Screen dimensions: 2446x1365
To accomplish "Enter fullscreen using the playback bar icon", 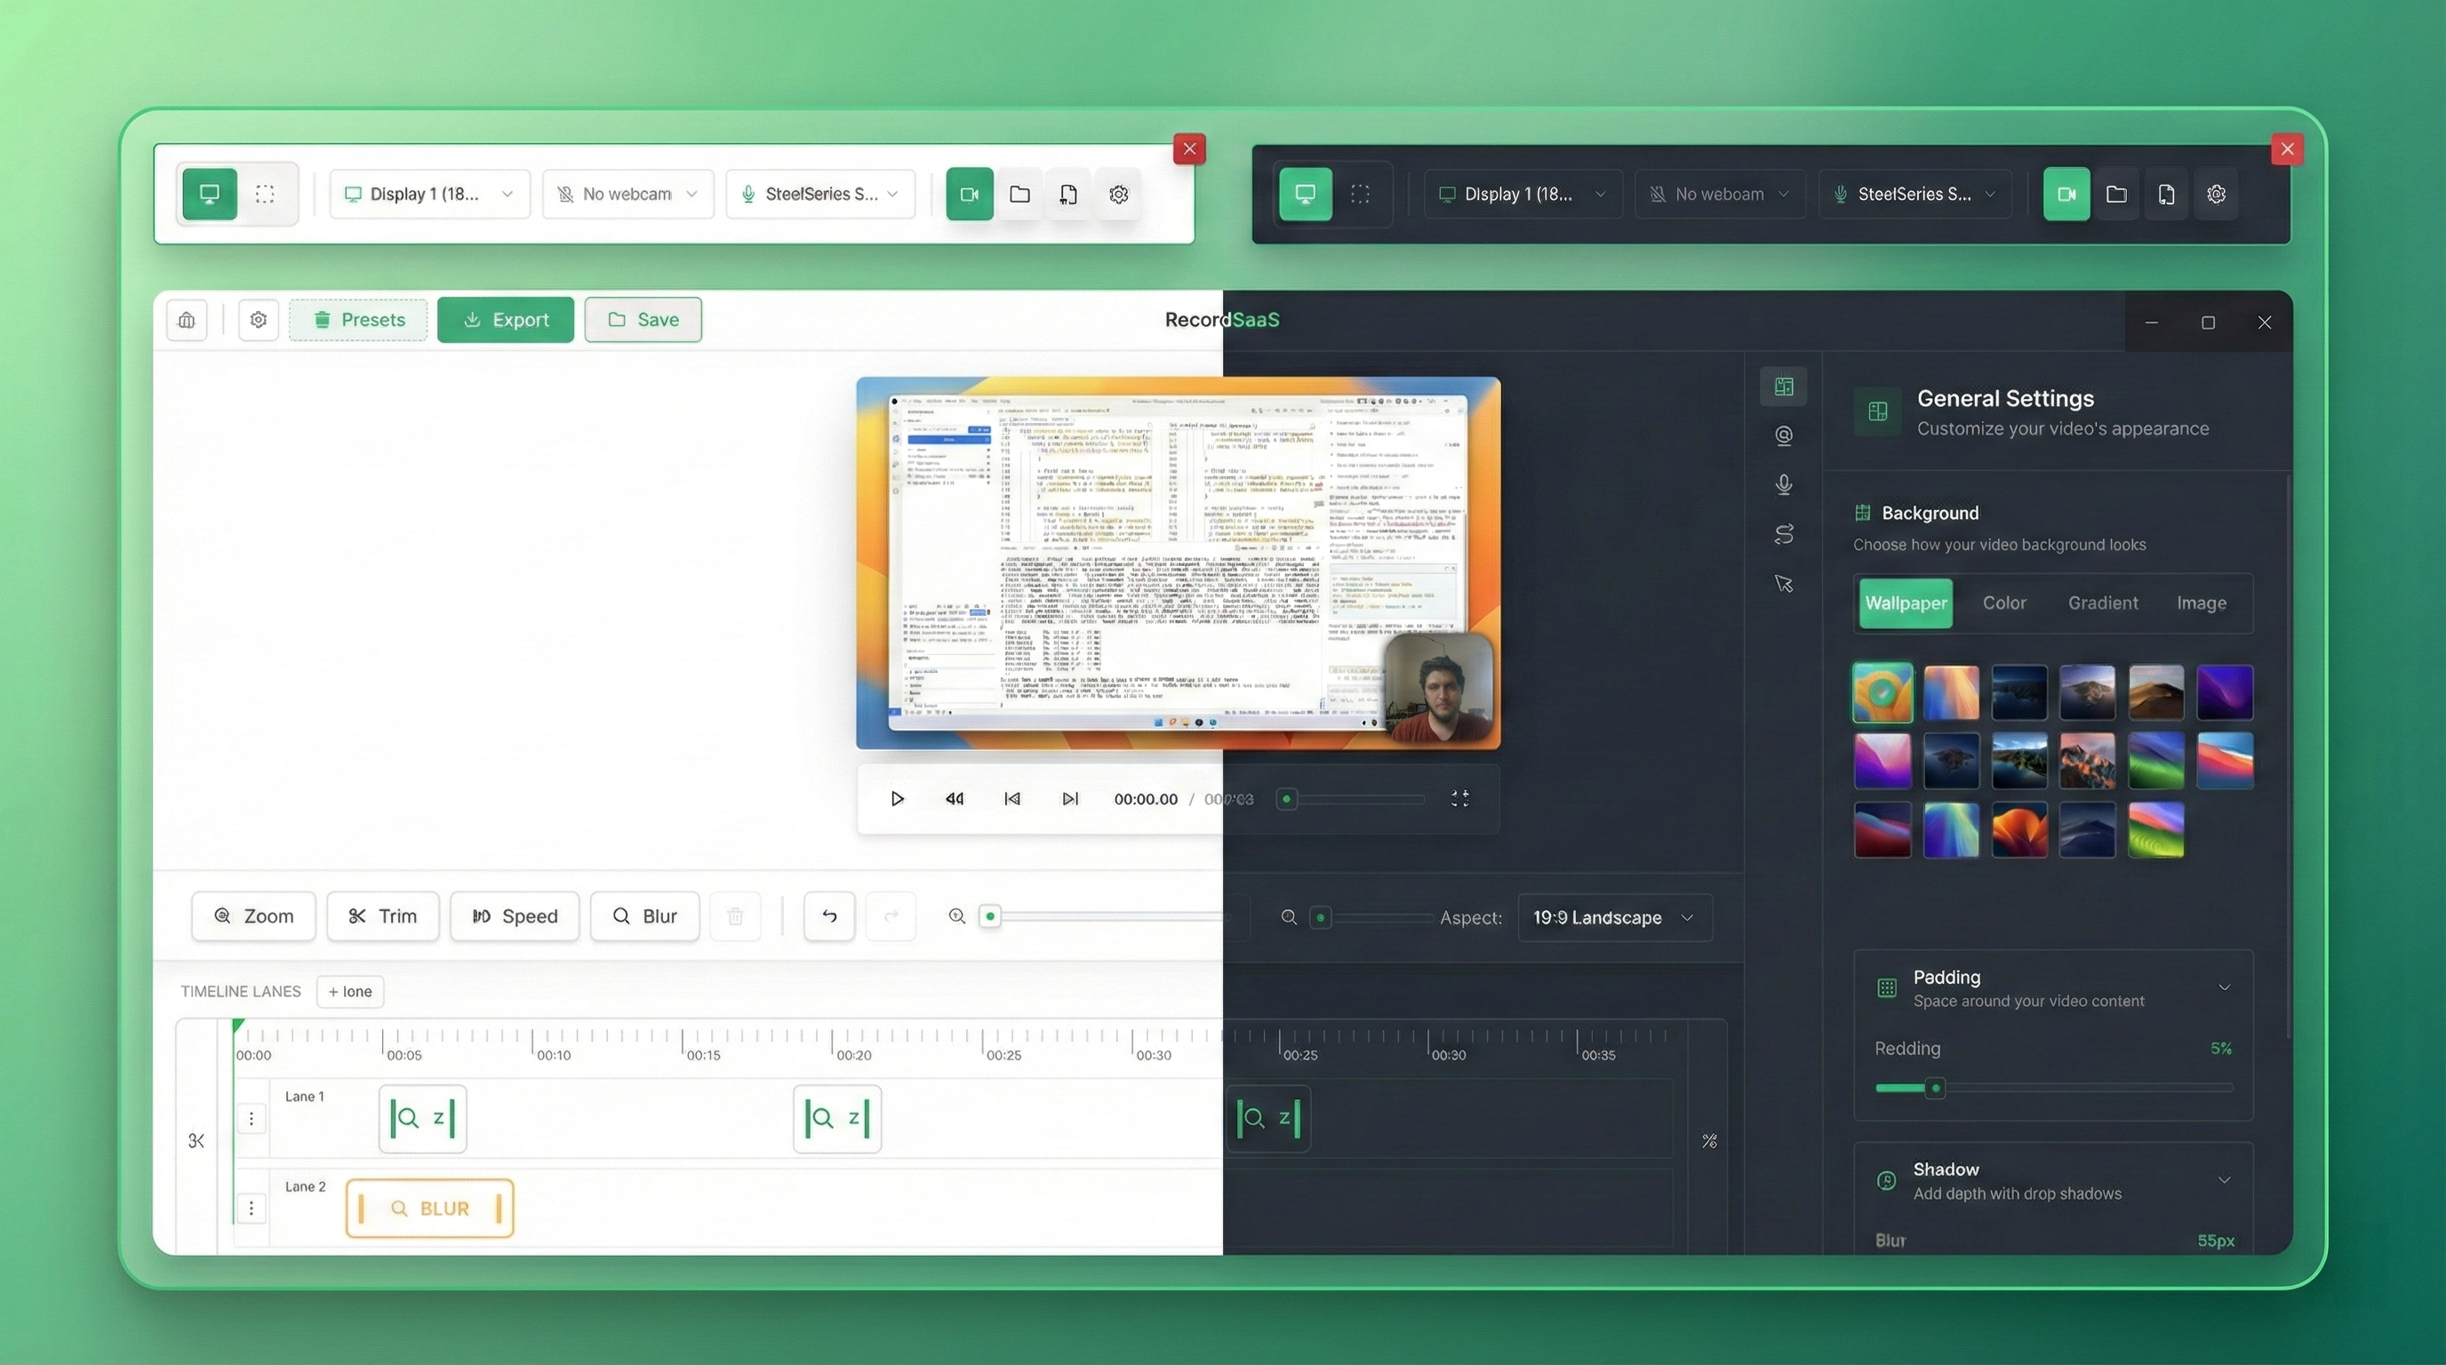I will coord(1459,798).
